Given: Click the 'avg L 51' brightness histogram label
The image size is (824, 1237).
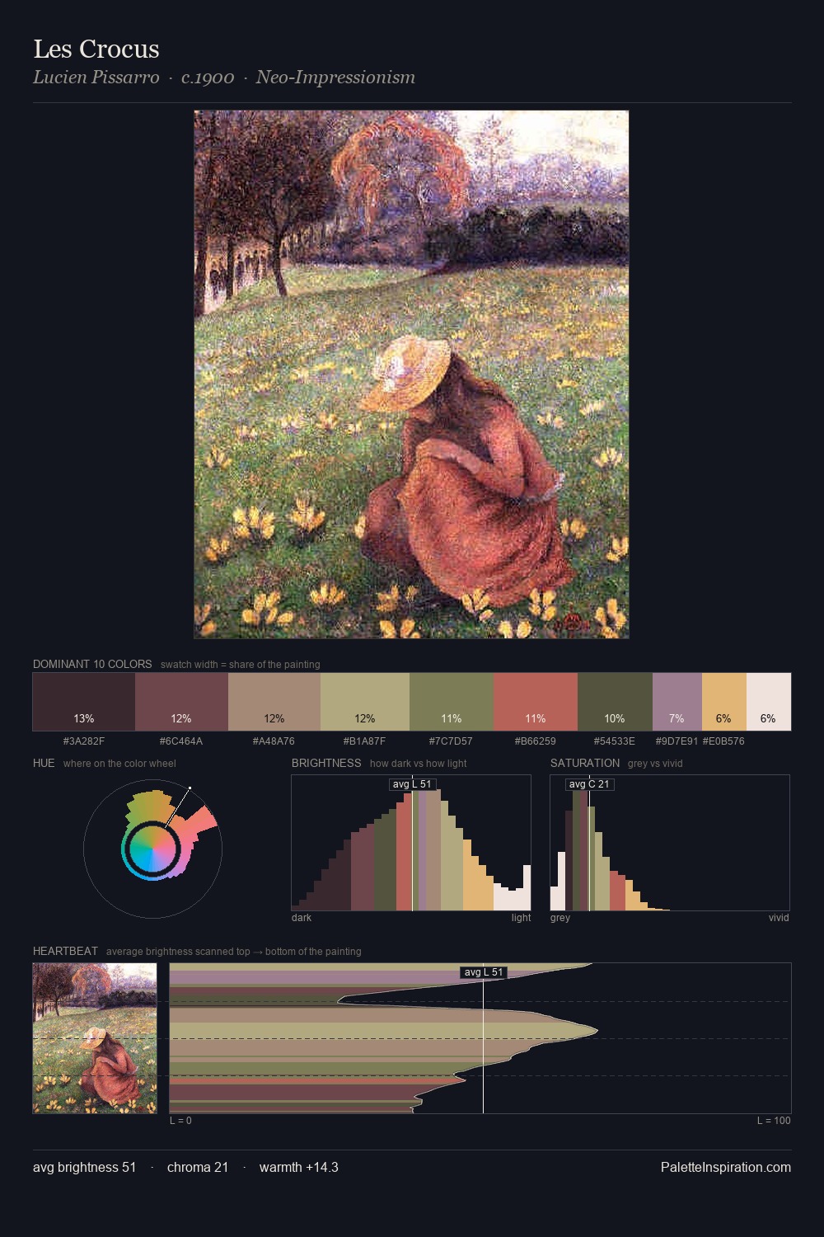Looking at the screenshot, I should pyautogui.click(x=412, y=784).
